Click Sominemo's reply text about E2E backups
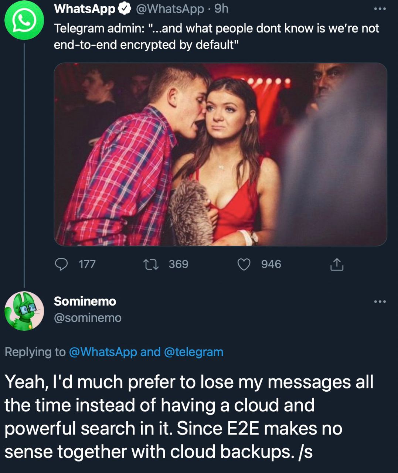 point(188,416)
